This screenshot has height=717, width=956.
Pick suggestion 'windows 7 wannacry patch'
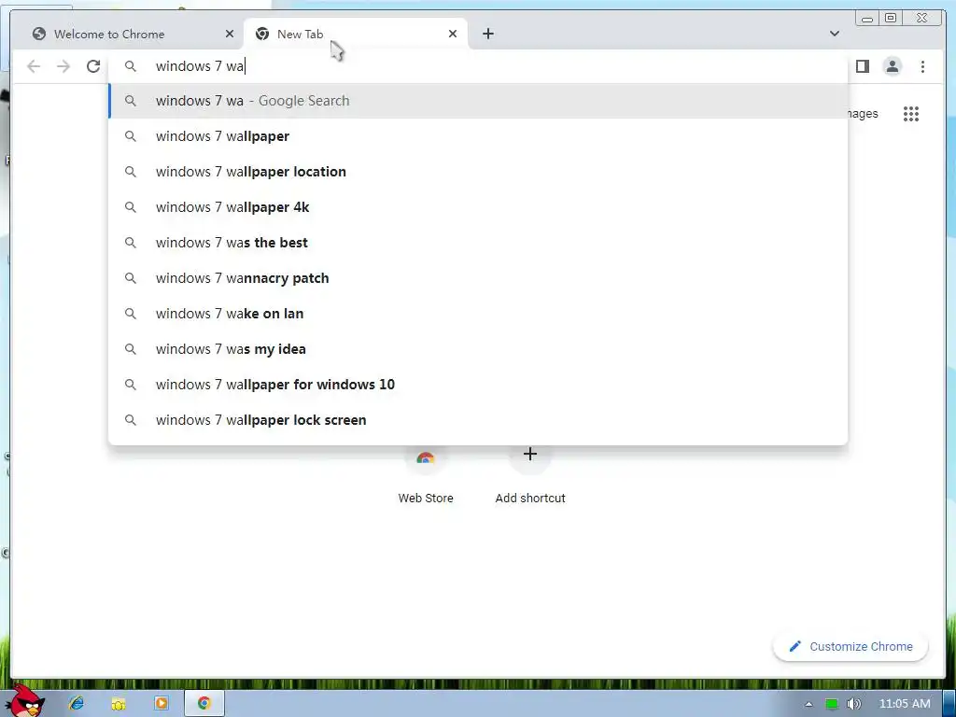click(478, 278)
